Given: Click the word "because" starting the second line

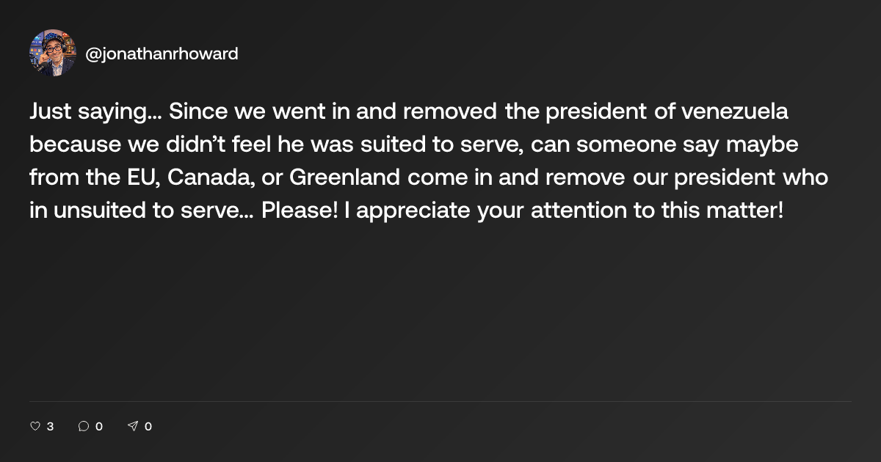Looking at the screenshot, I should pyautogui.click(x=66, y=145).
